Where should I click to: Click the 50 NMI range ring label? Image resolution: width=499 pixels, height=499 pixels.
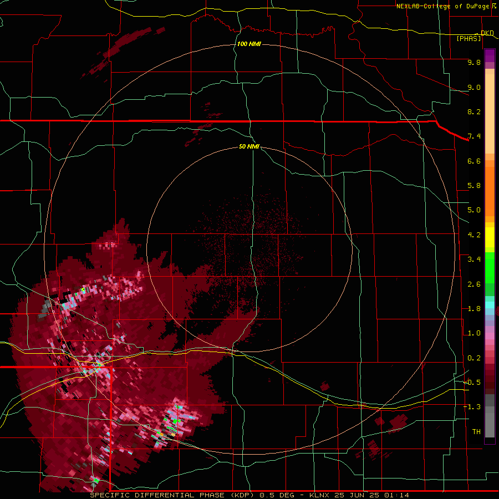pyautogui.click(x=249, y=146)
